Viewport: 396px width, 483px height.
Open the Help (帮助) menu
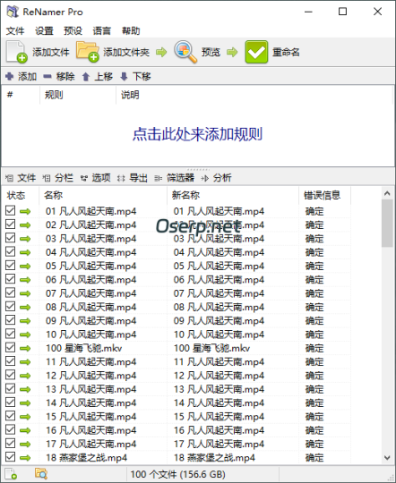pyautogui.click(x=131, y=30)
